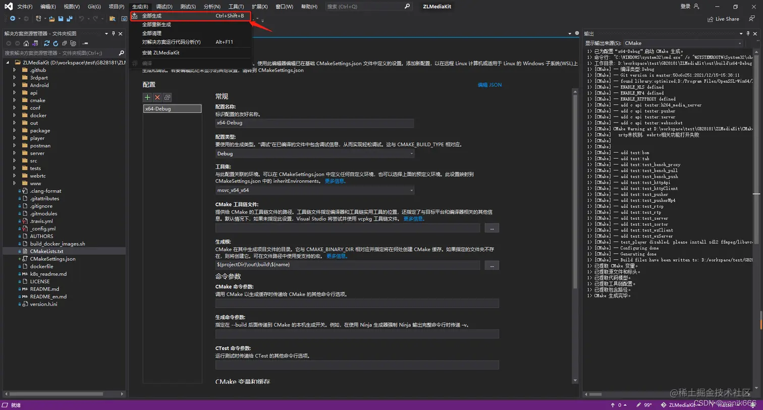The image size is (763, 410).
Task: Click Solution Explorer horizontal scrollbar
Action: point(56,394)
